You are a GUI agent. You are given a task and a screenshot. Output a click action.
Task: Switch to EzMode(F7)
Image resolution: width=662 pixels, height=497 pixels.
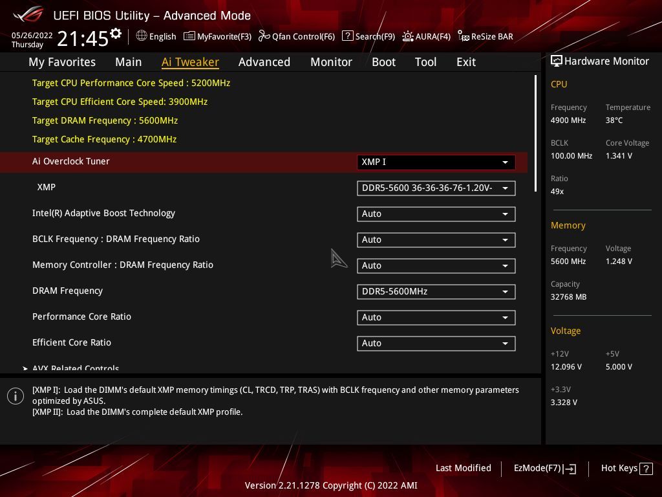pos(544,469)
